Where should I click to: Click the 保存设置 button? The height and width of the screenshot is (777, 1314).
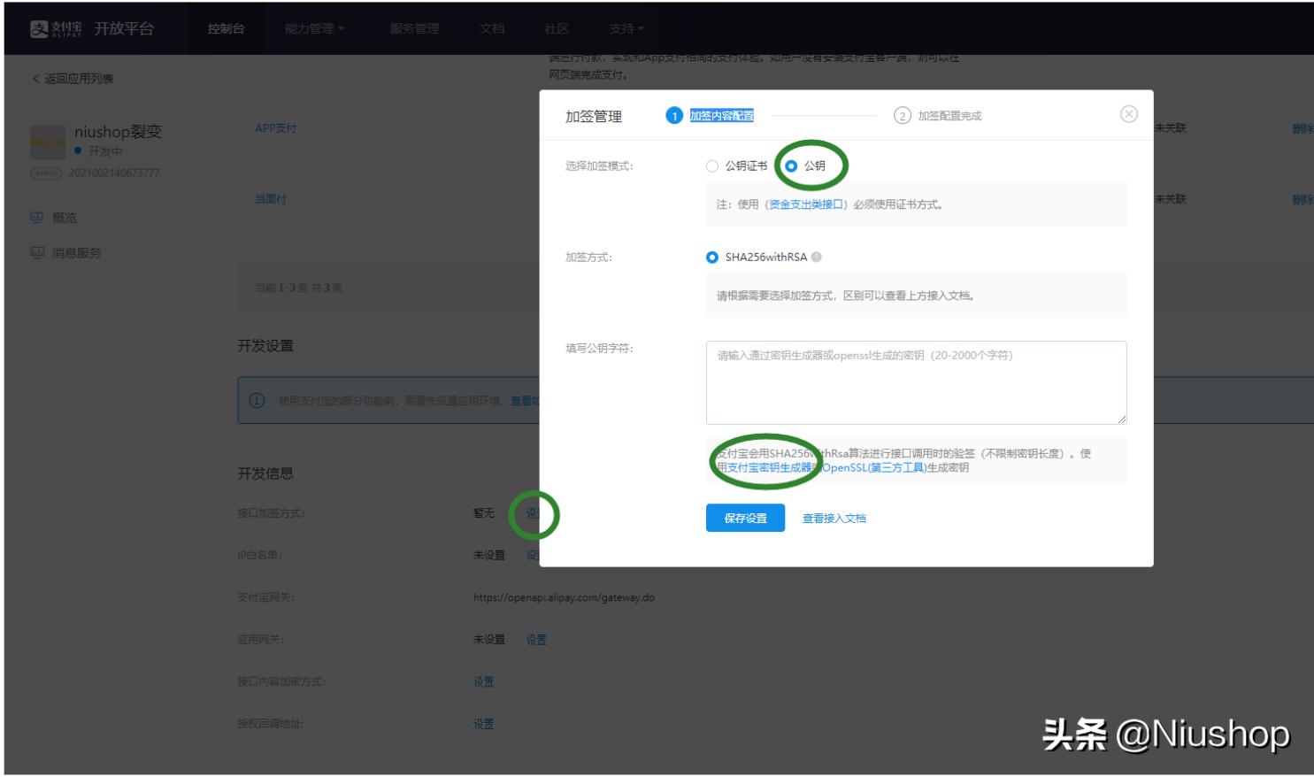tap(745, 518)
